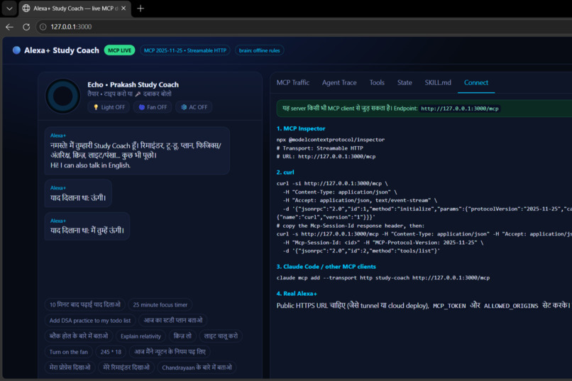Click the endpoint URL http://127.0.0.1:3000/mcp in green banner

460,109
